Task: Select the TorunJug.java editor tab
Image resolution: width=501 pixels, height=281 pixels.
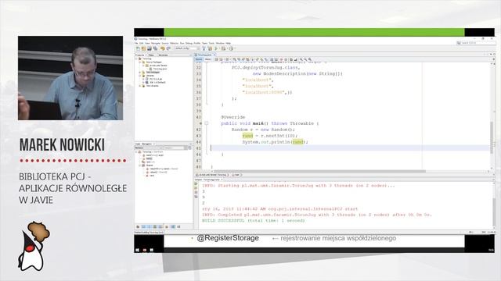Action: tap(204, 55)
